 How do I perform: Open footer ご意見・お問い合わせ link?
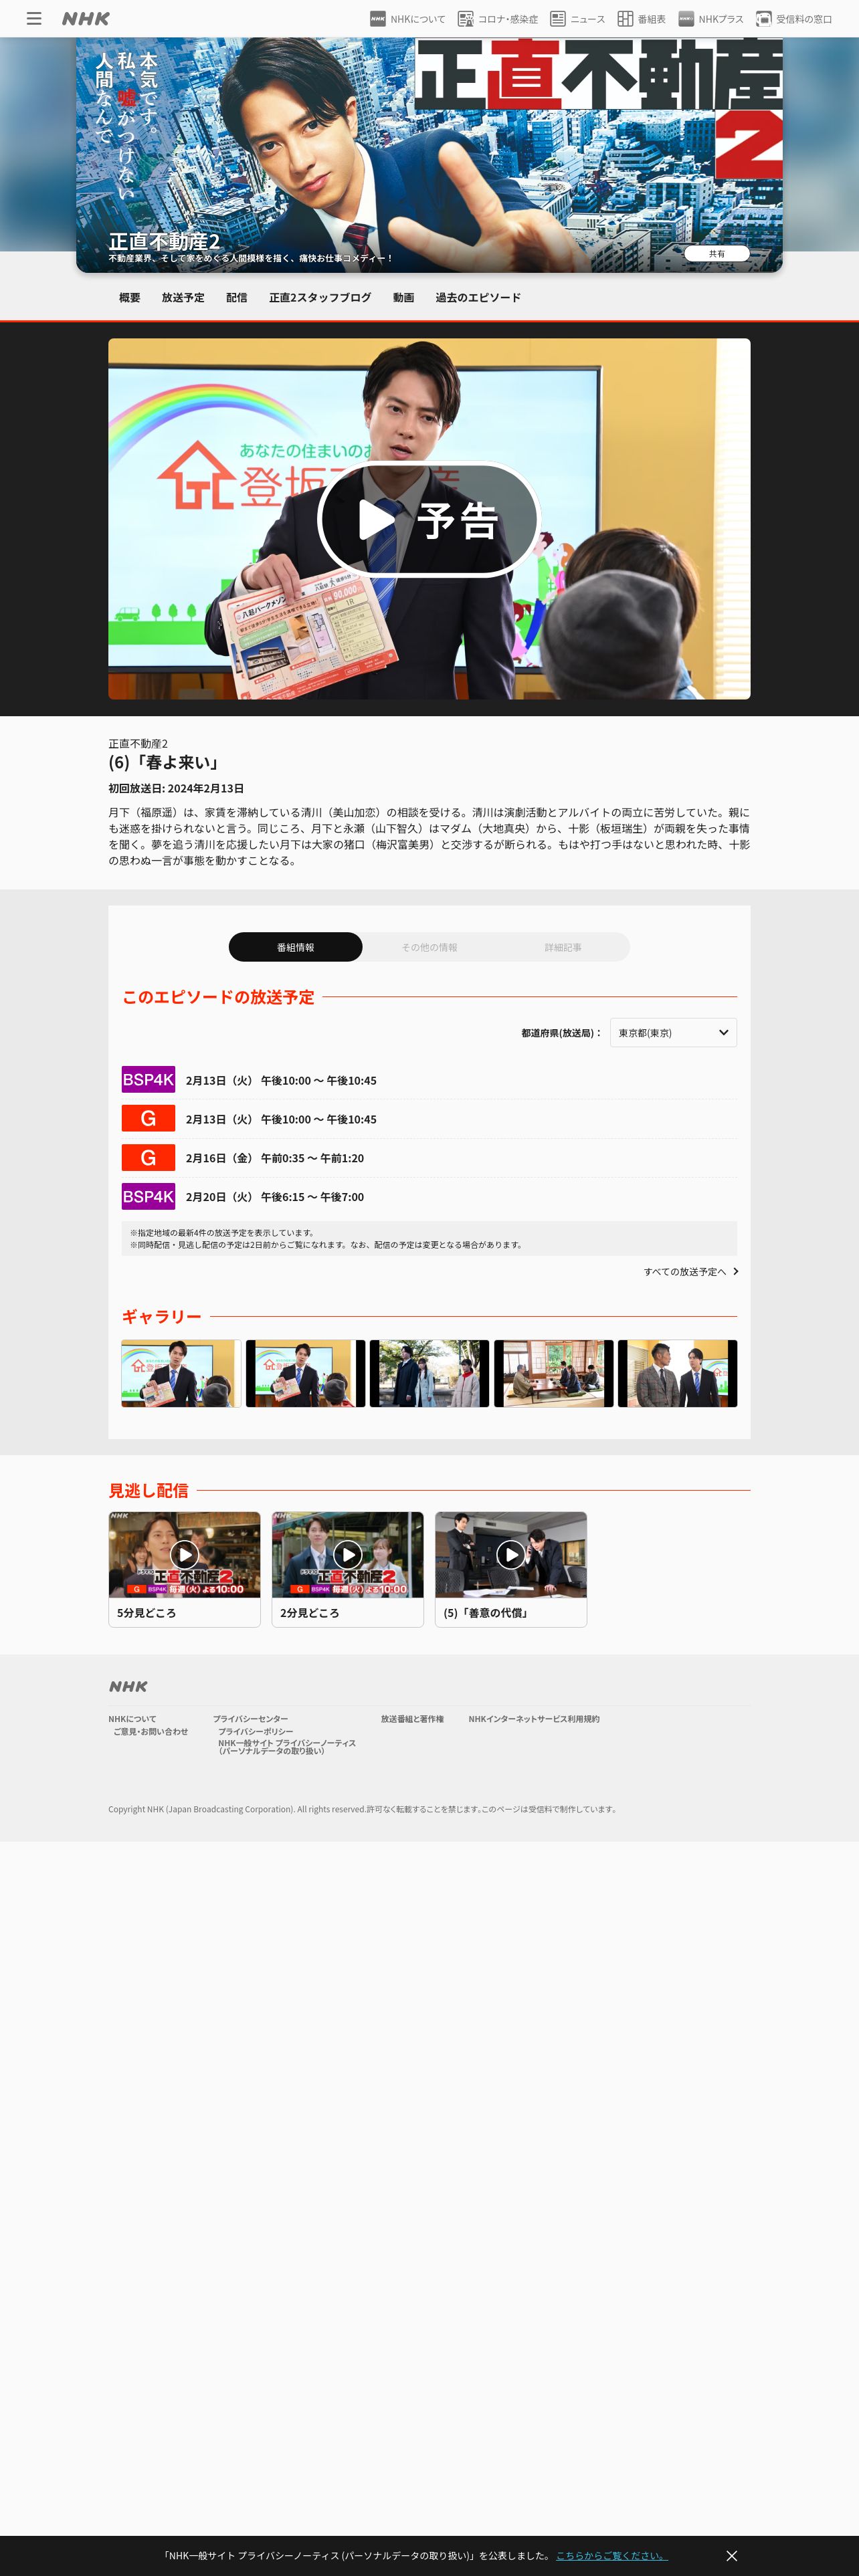(x=150, y=1731)
